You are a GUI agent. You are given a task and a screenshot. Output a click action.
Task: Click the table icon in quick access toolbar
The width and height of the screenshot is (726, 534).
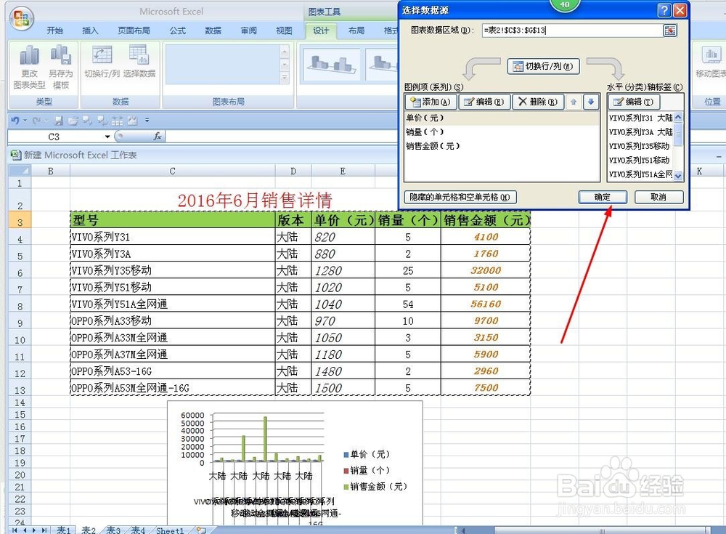[117, 121]
